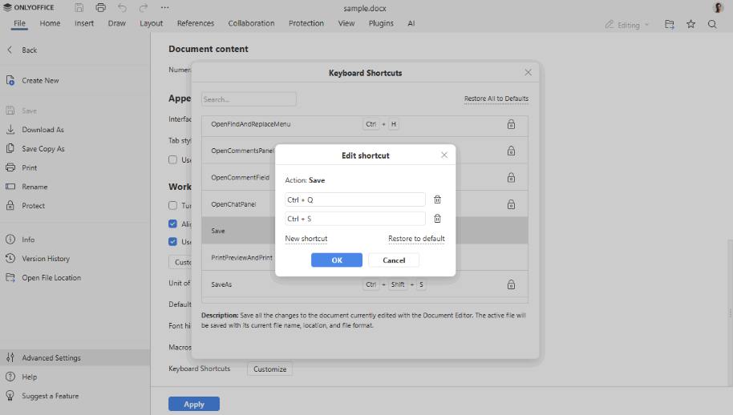Close the Edit shortcut dialog
Image resolution: width=733 pixels, height=415 pixels.
(x=444, y=155)
